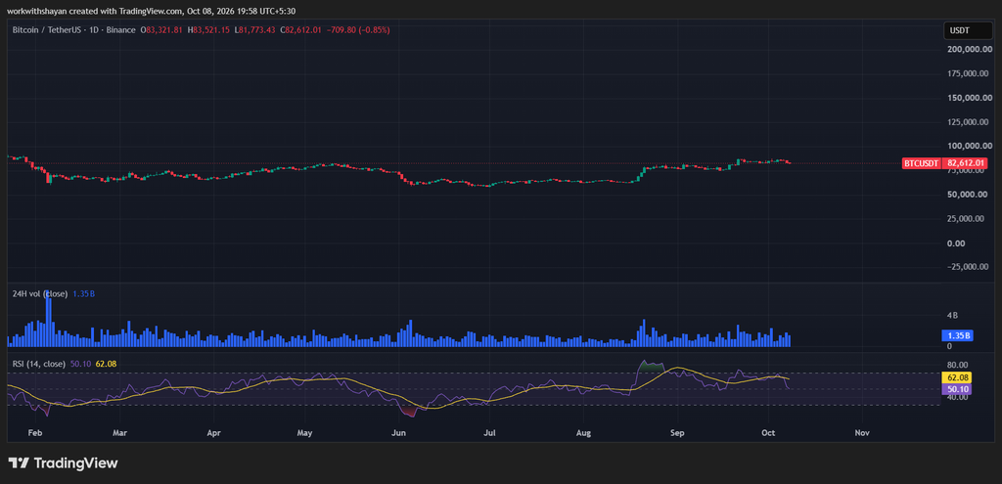The height and width of the screenshot is (484, 1002).
Task: Click the Apr date label on time axis
Action: pyautogui.click(x=214, y=433)
